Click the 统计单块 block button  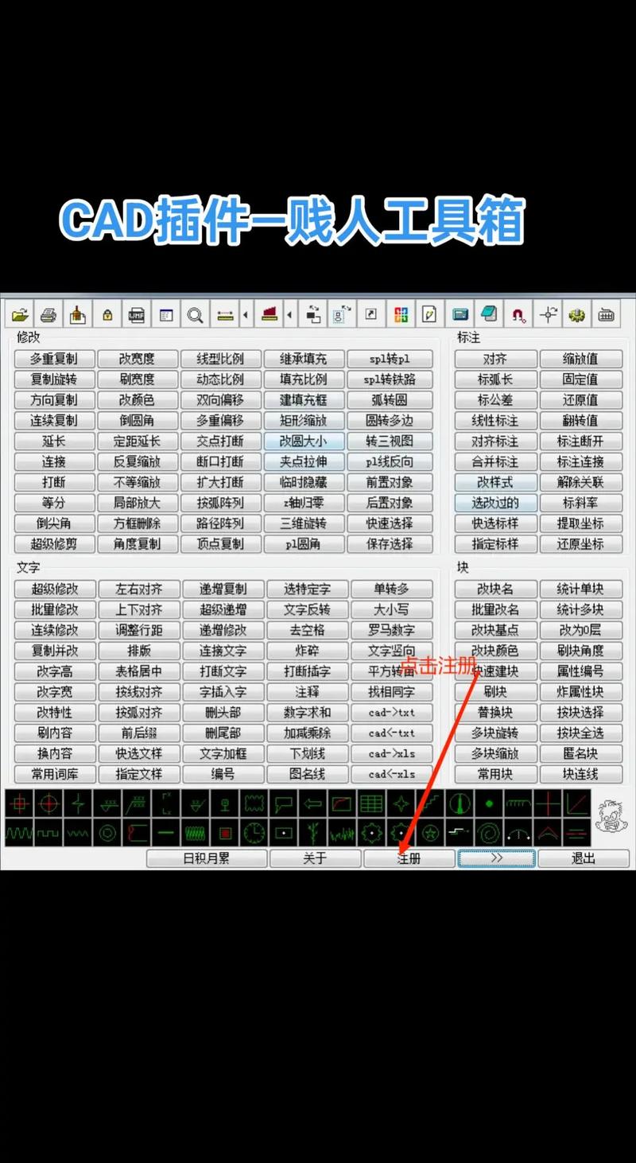pos(580,589)
